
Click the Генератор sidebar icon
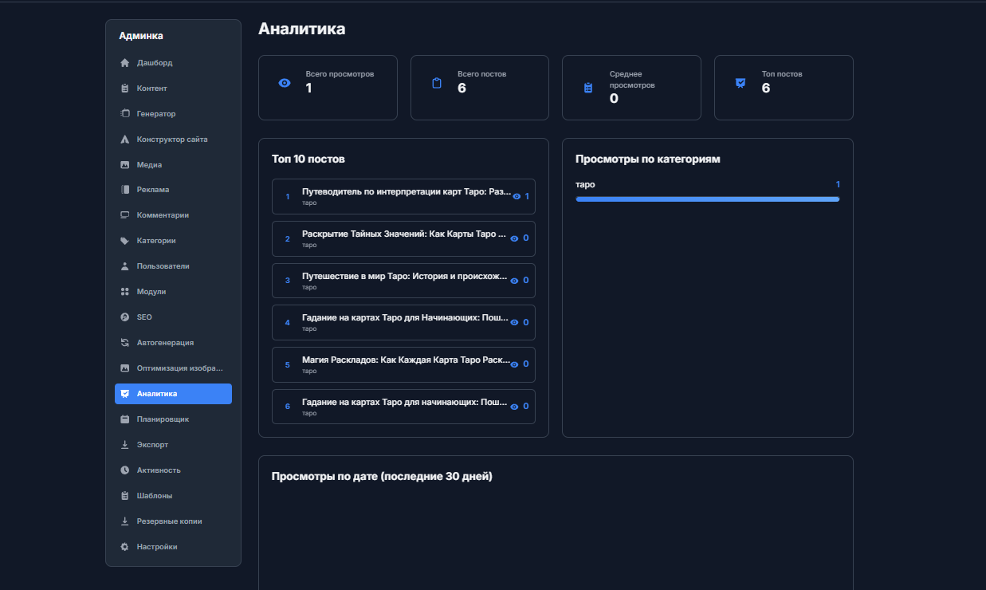pos(124,114)
